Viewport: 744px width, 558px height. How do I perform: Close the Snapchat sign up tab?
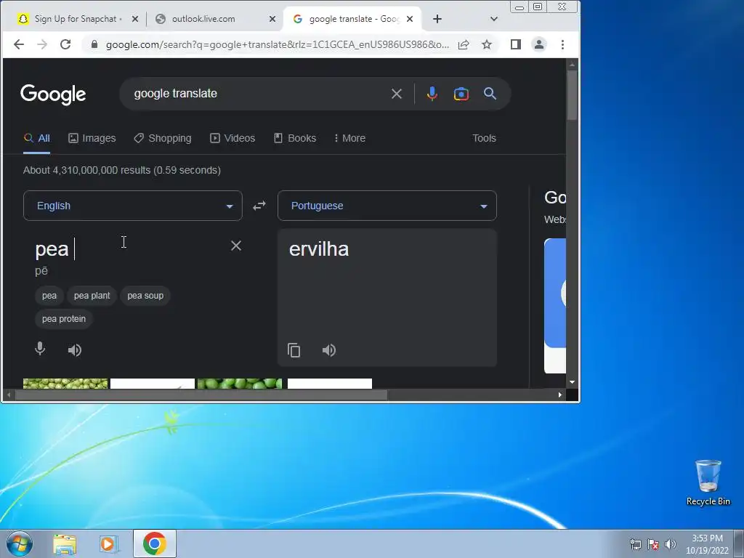click(x=134, y=19)
